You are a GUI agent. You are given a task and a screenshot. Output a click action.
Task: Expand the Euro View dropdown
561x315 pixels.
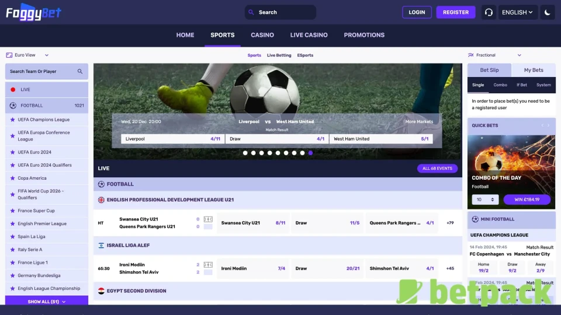click(47, 55)
